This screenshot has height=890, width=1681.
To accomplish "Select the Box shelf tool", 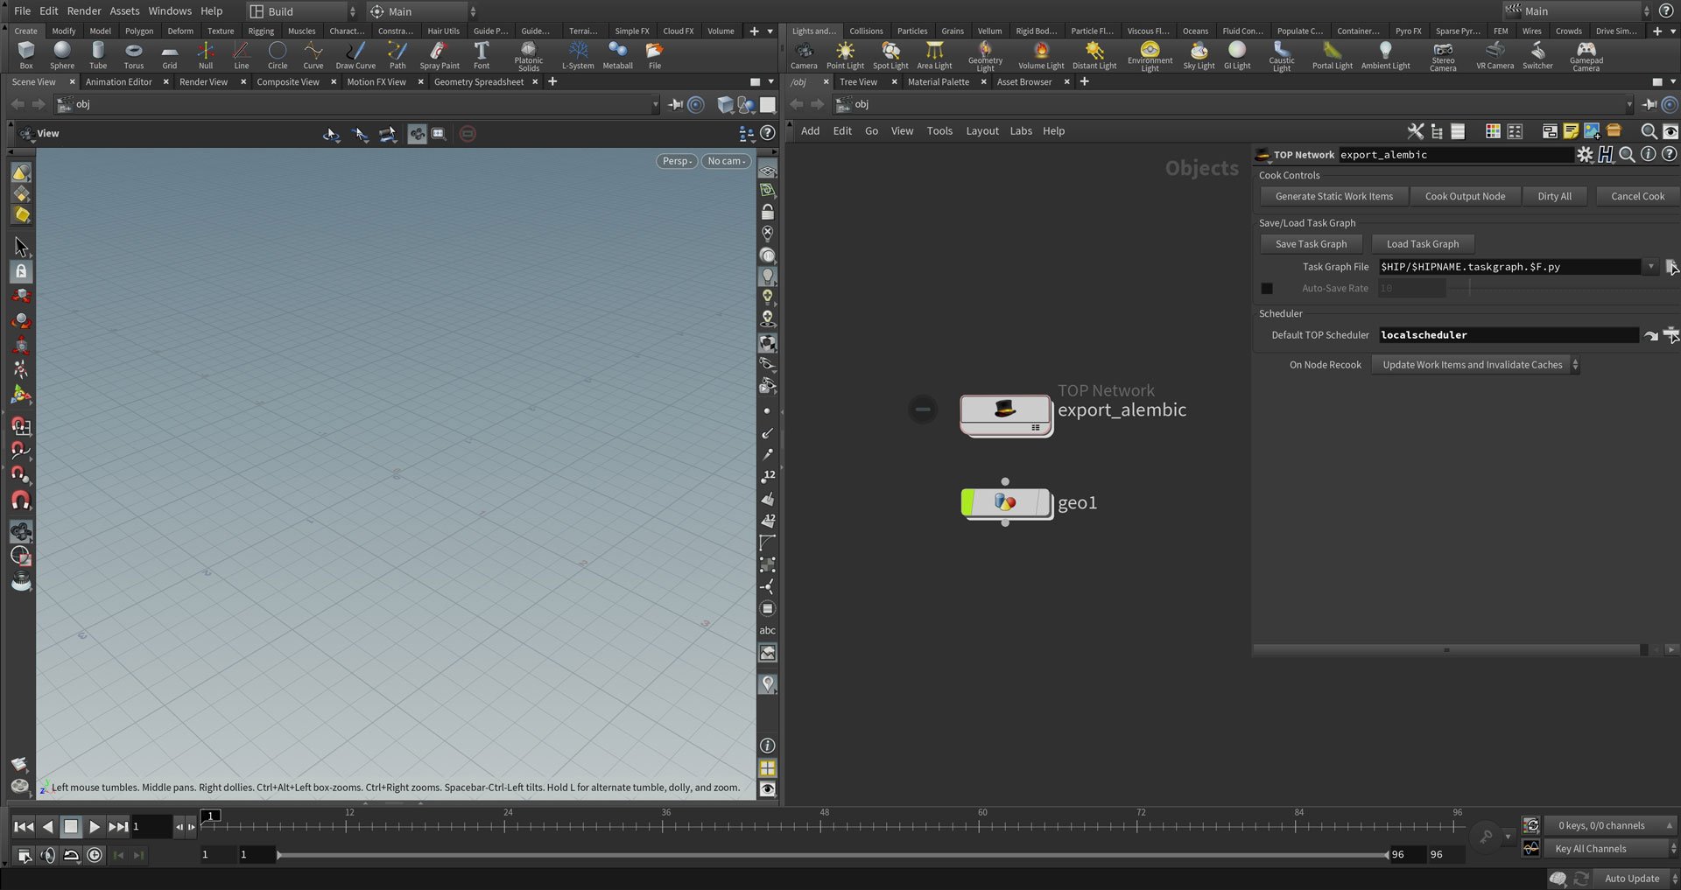I will point(26,55).
